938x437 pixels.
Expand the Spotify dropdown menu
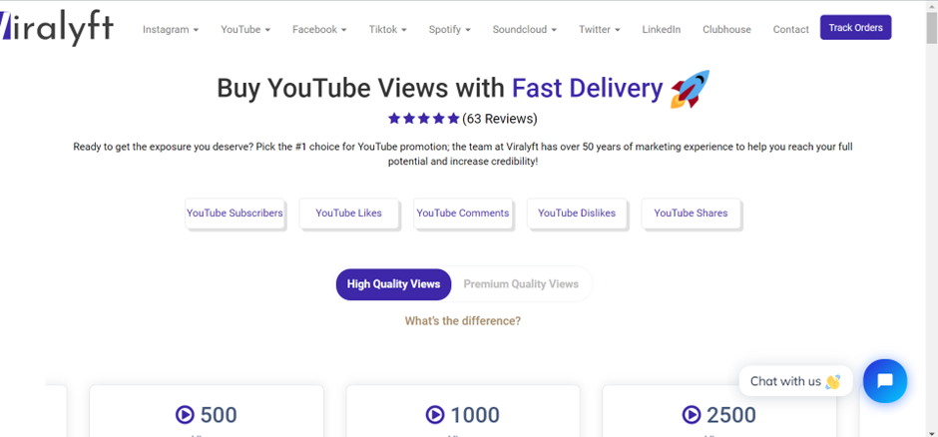coord(449,29)
